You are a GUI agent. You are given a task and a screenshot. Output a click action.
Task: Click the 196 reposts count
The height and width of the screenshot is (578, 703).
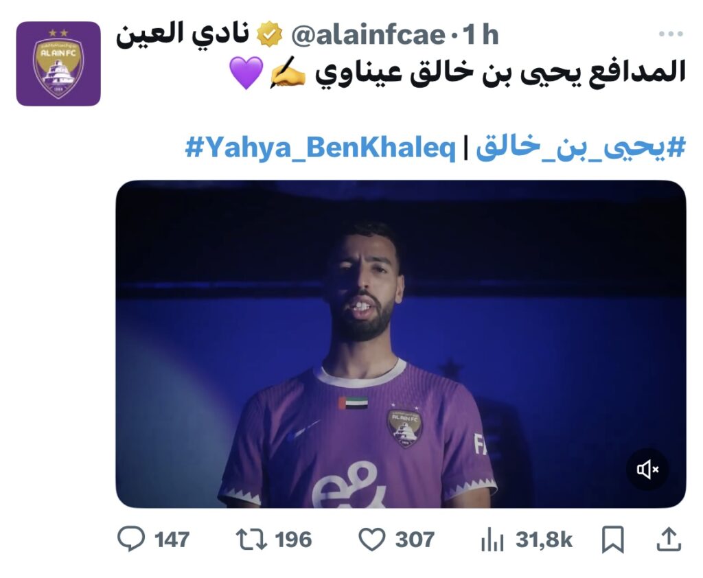[x=294, y=540]
